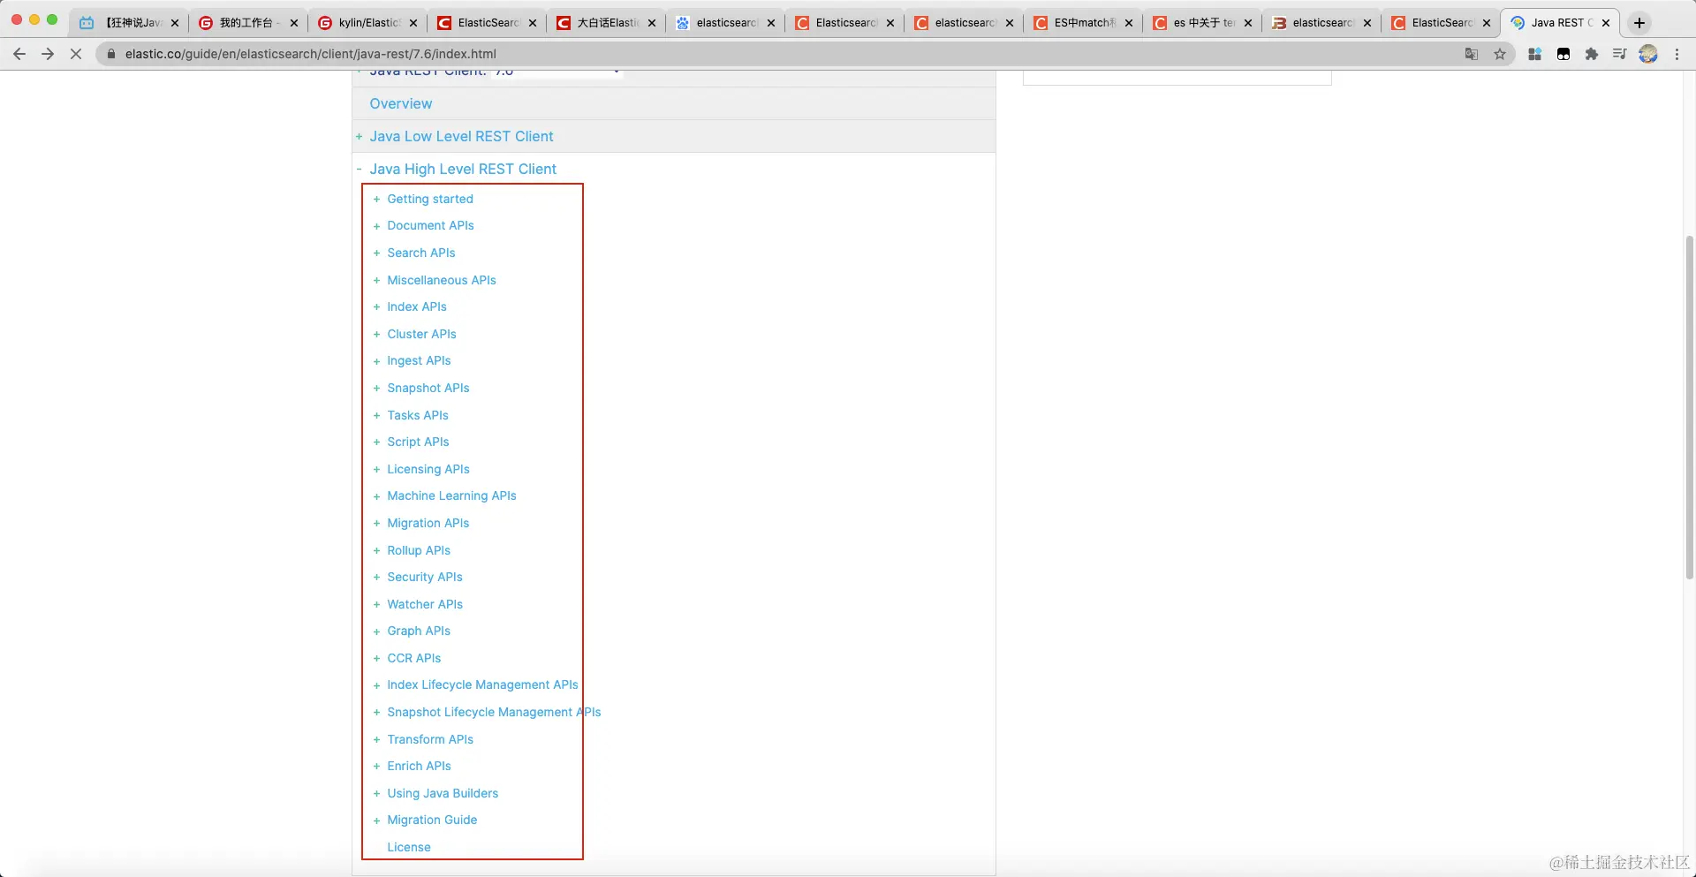Expand Java Low Level REST Client section
Image resolution: width=1696 pixels, height=877 pixels.
click(360, 137)
